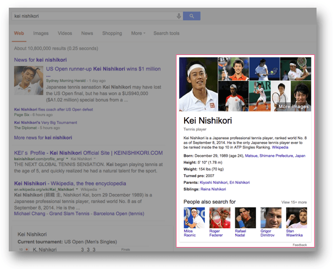The width and height of the screenshot is (333, 269).
Task: Click the Grigor Dimitrov photo
Action: click(x=271, y=218)
